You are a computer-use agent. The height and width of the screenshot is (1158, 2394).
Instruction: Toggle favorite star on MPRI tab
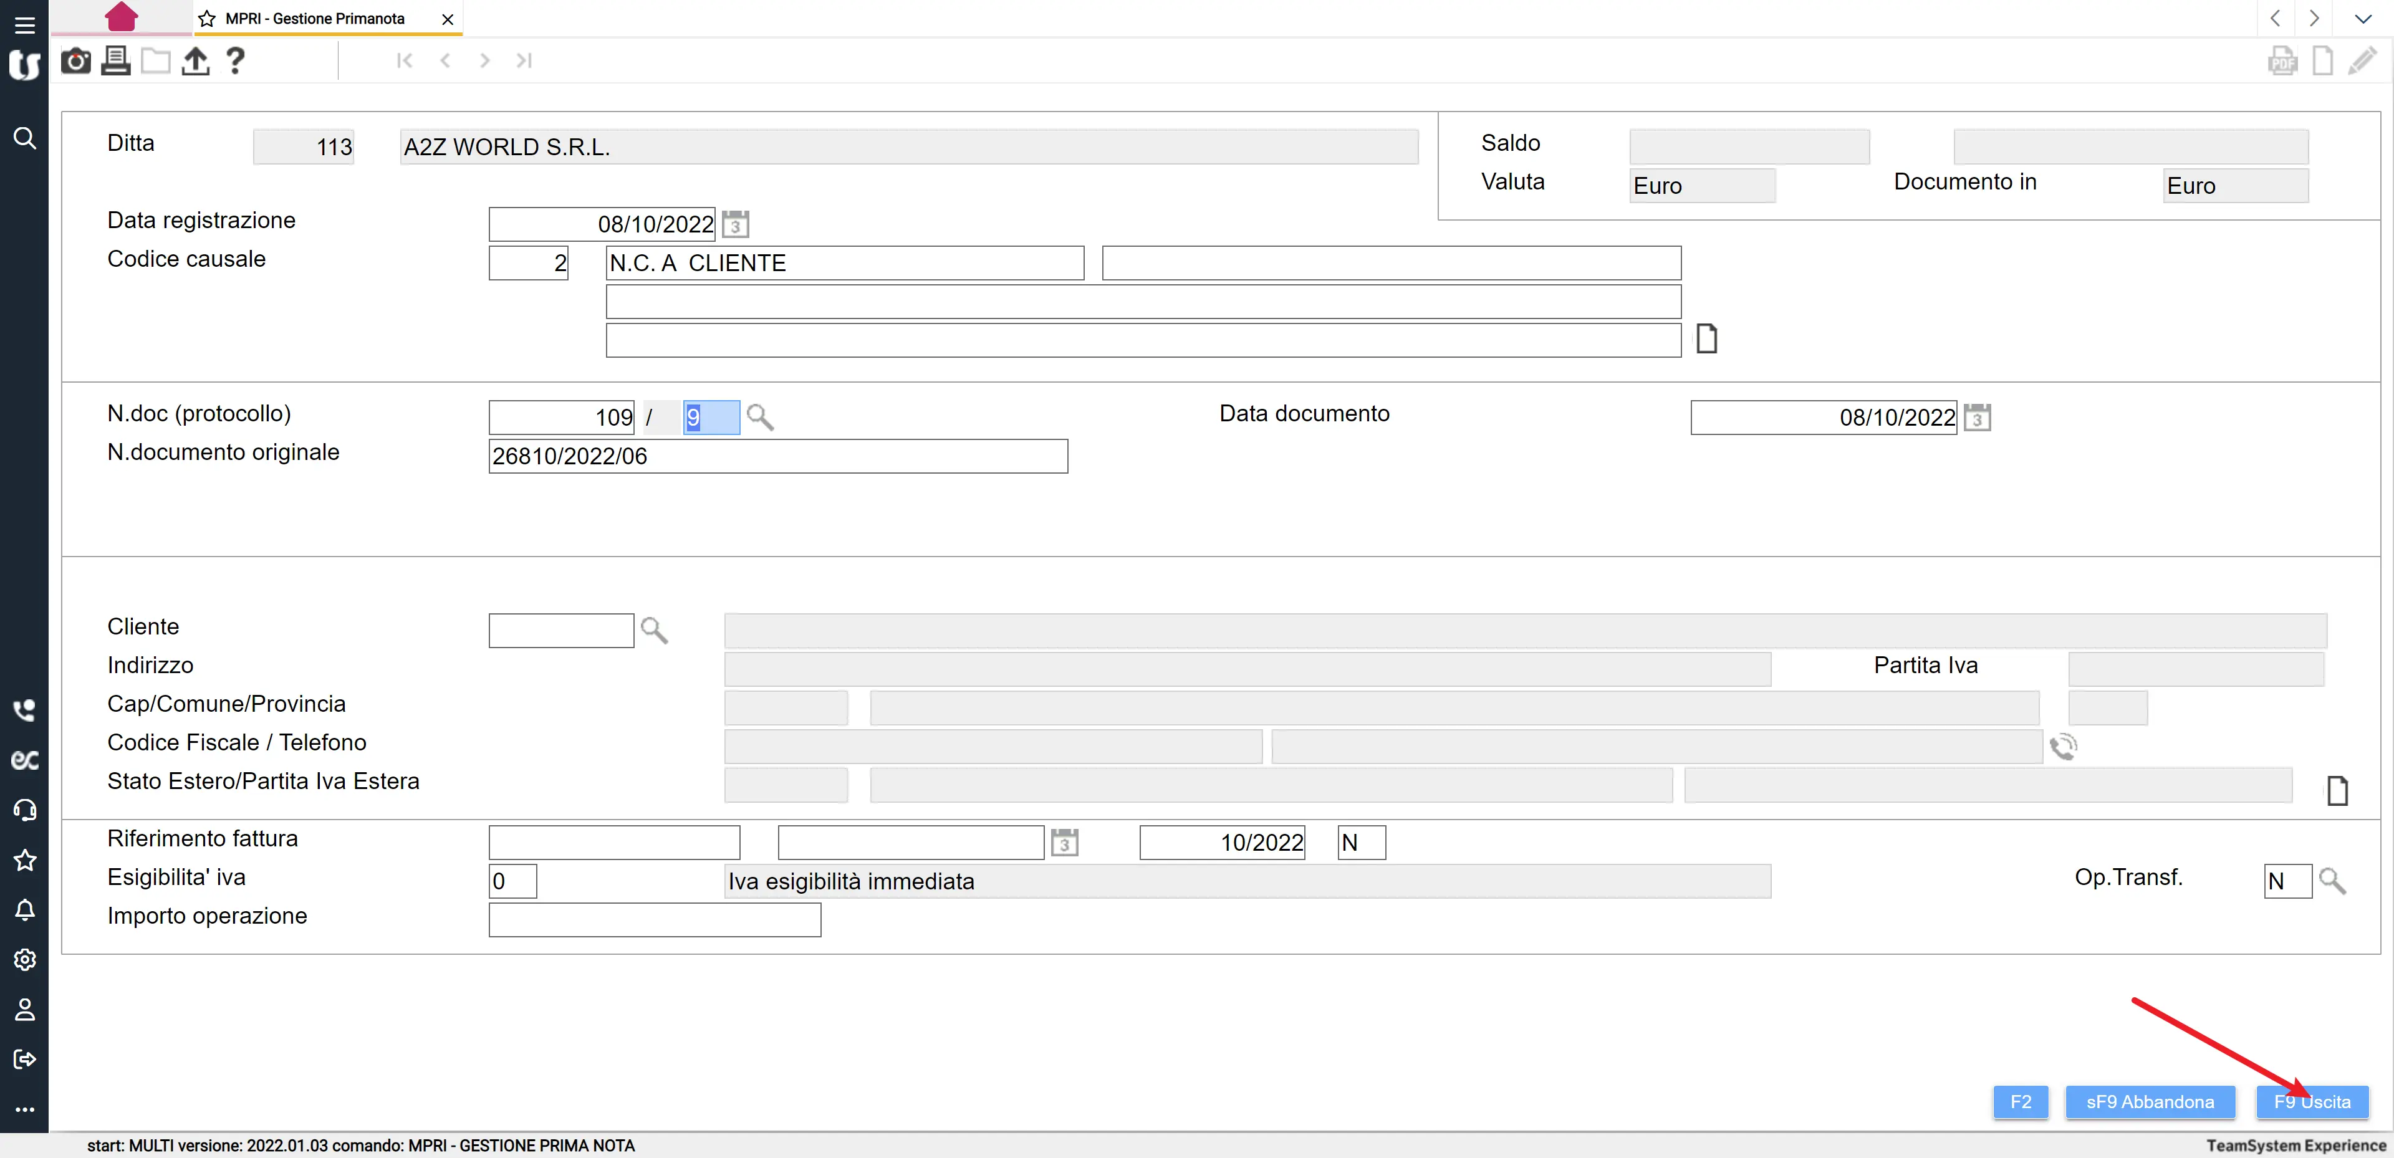click(207, 19)
